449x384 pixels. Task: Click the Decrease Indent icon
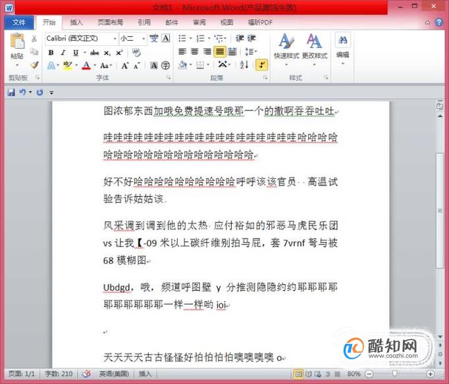tap(240, 38)
